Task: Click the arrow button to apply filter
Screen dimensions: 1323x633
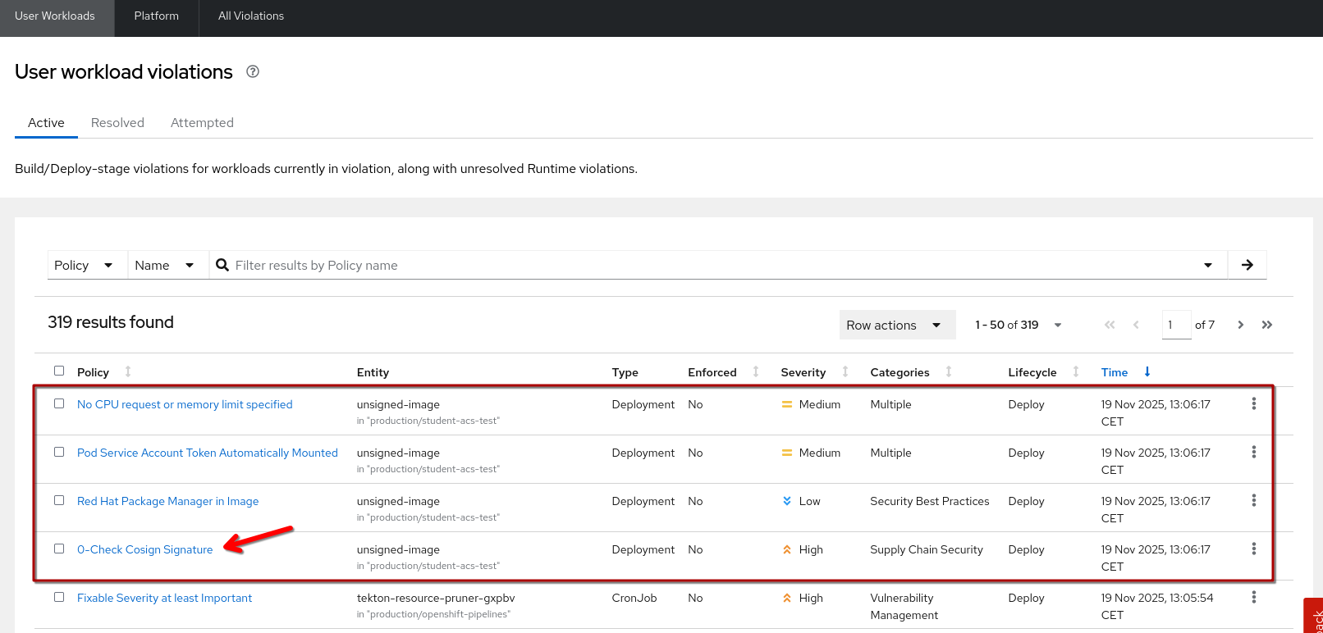Action: pyautogui.click(x=1247, y=265)
